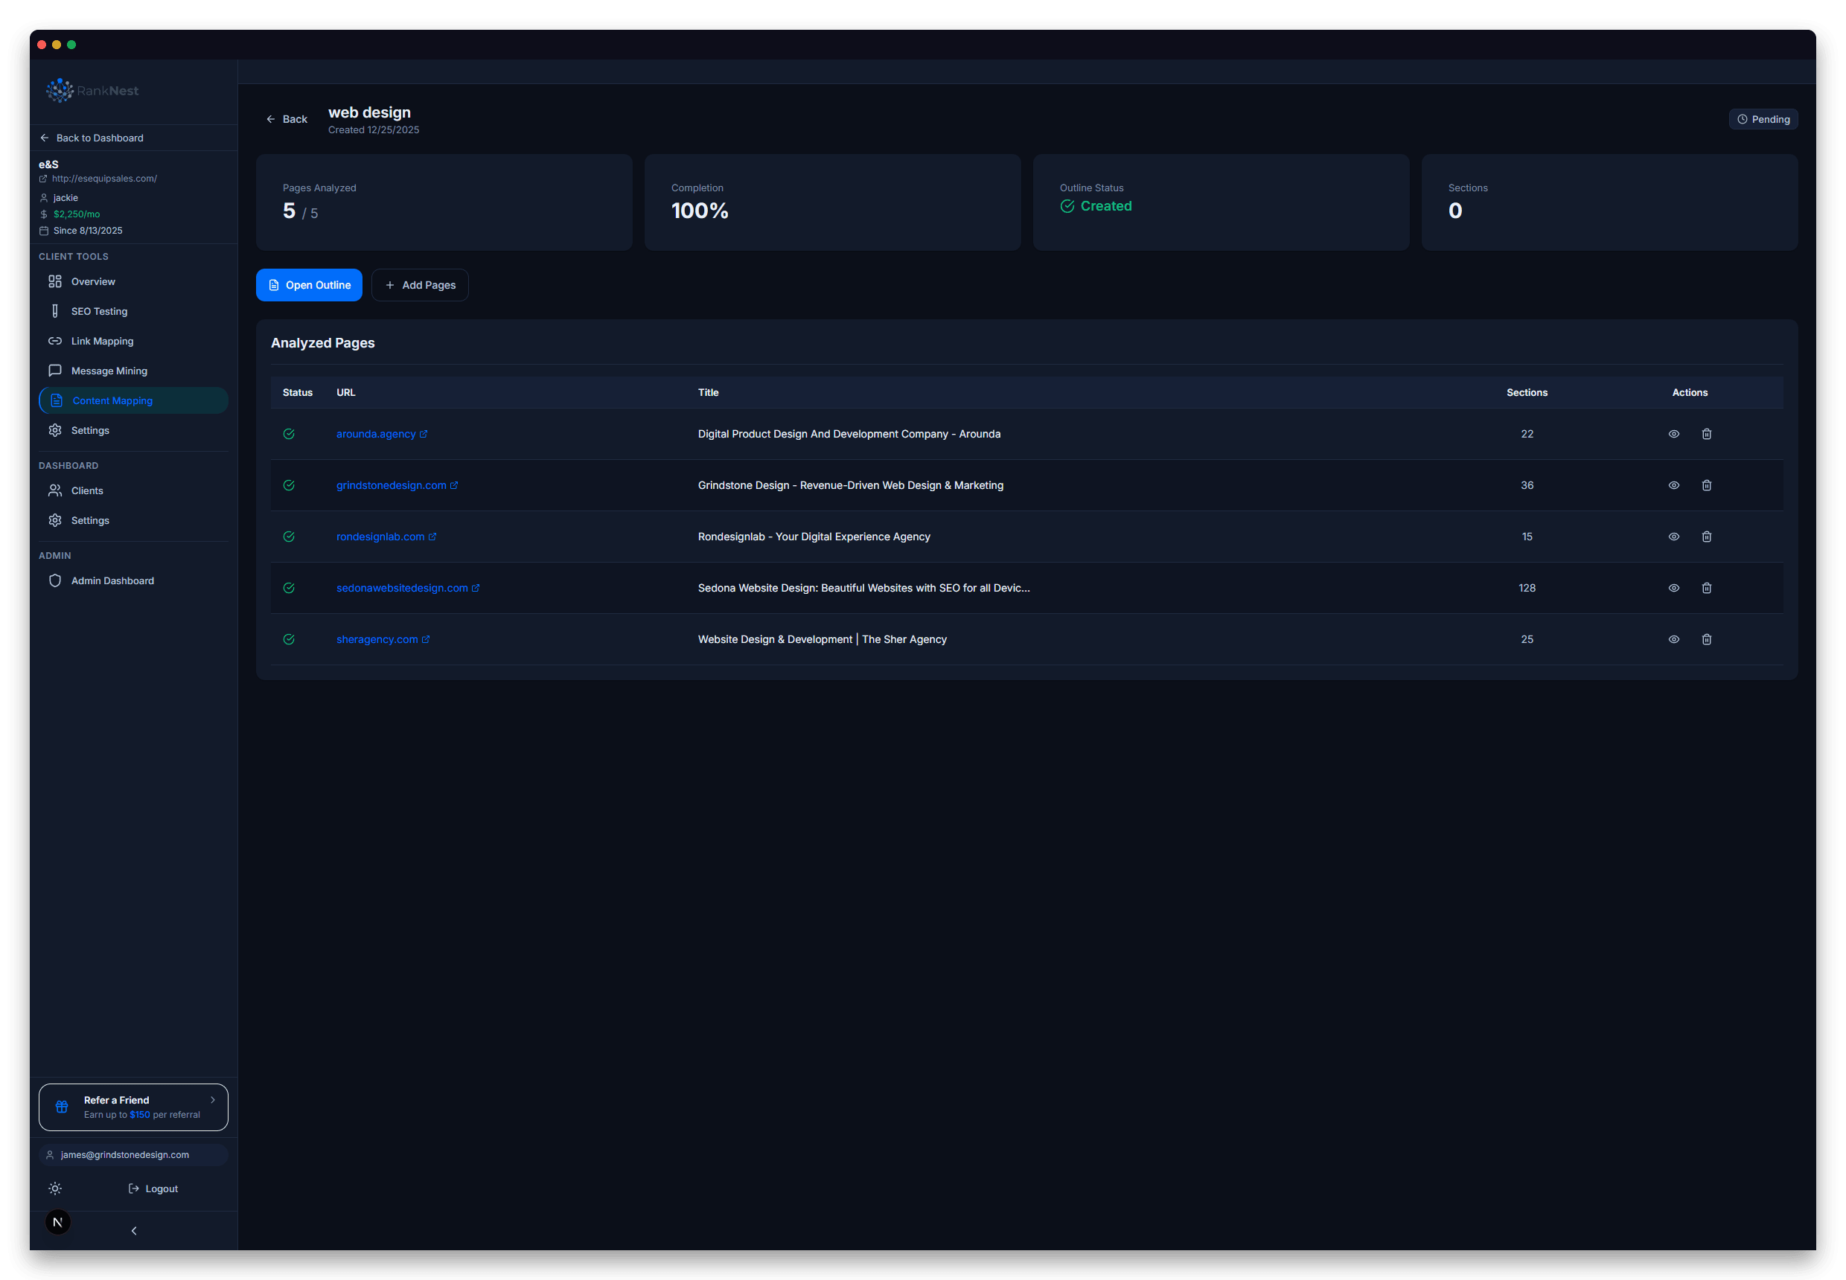Image resolution: width=1846 pixels, height=1280 pixels.
Task: Preview sections for arounda.agency via eye icon
Action: pos(1673,433)
